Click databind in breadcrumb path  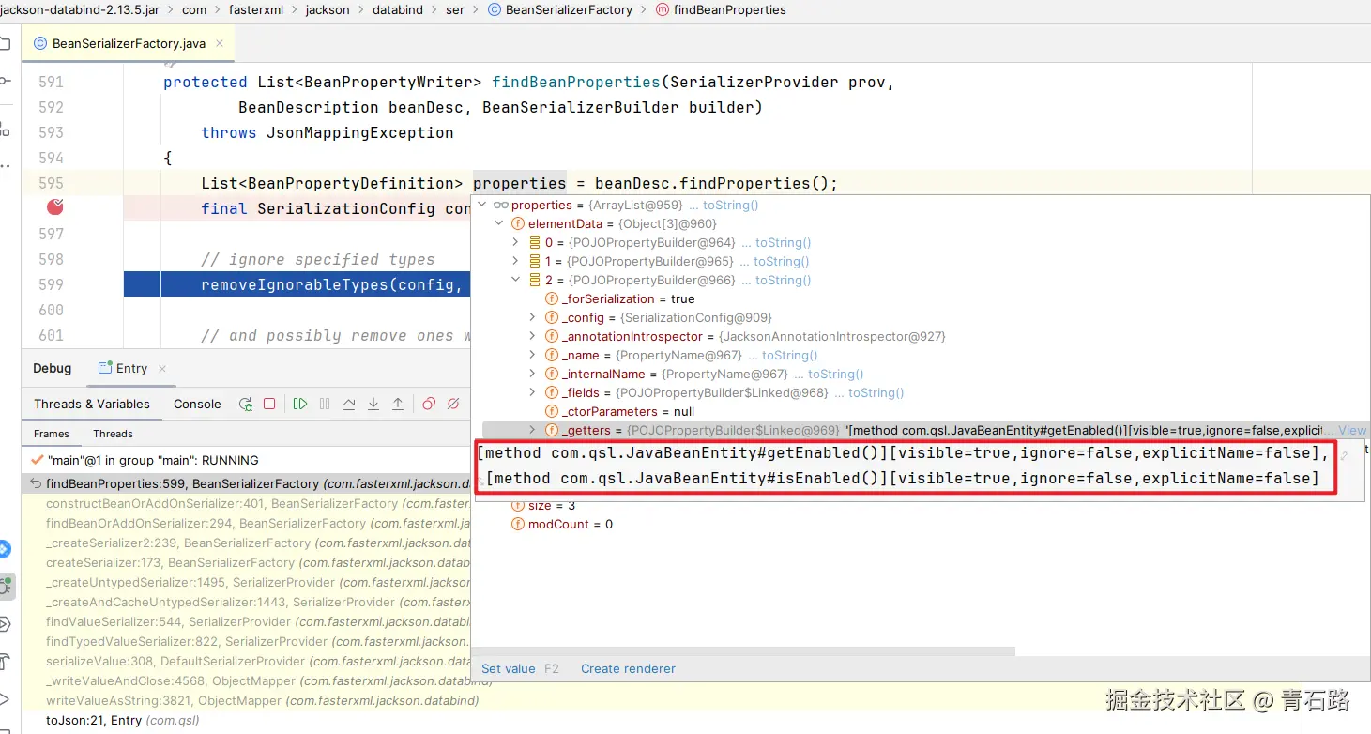[x=400, y=9]
